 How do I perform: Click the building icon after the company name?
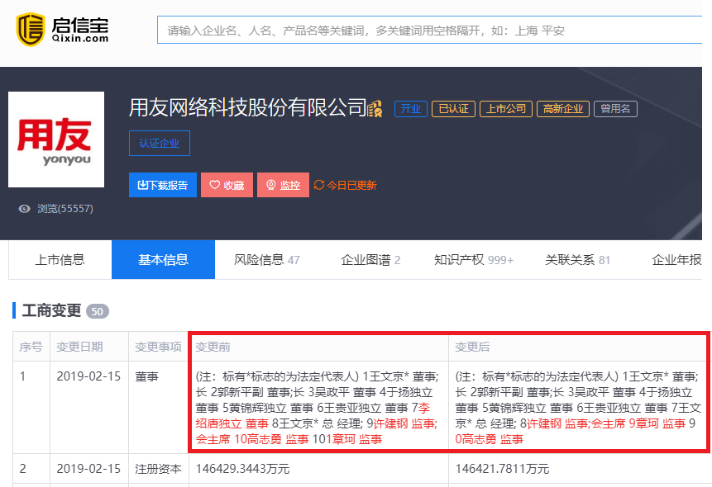point(376,108)
